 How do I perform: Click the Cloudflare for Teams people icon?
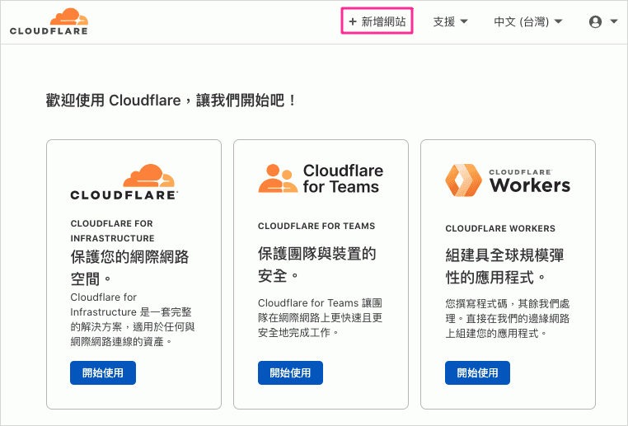coord(278,179)
